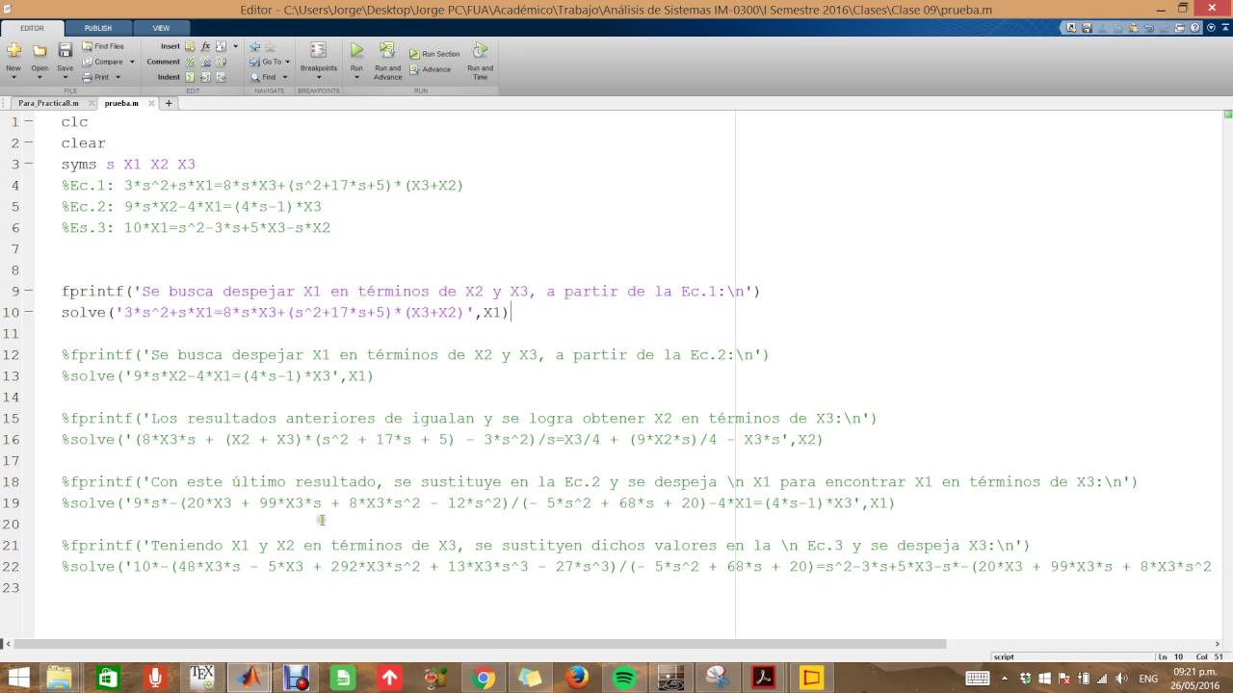Click the ENG language indicator
Screen dimensions: 1233x693
tap(1148, 679)
